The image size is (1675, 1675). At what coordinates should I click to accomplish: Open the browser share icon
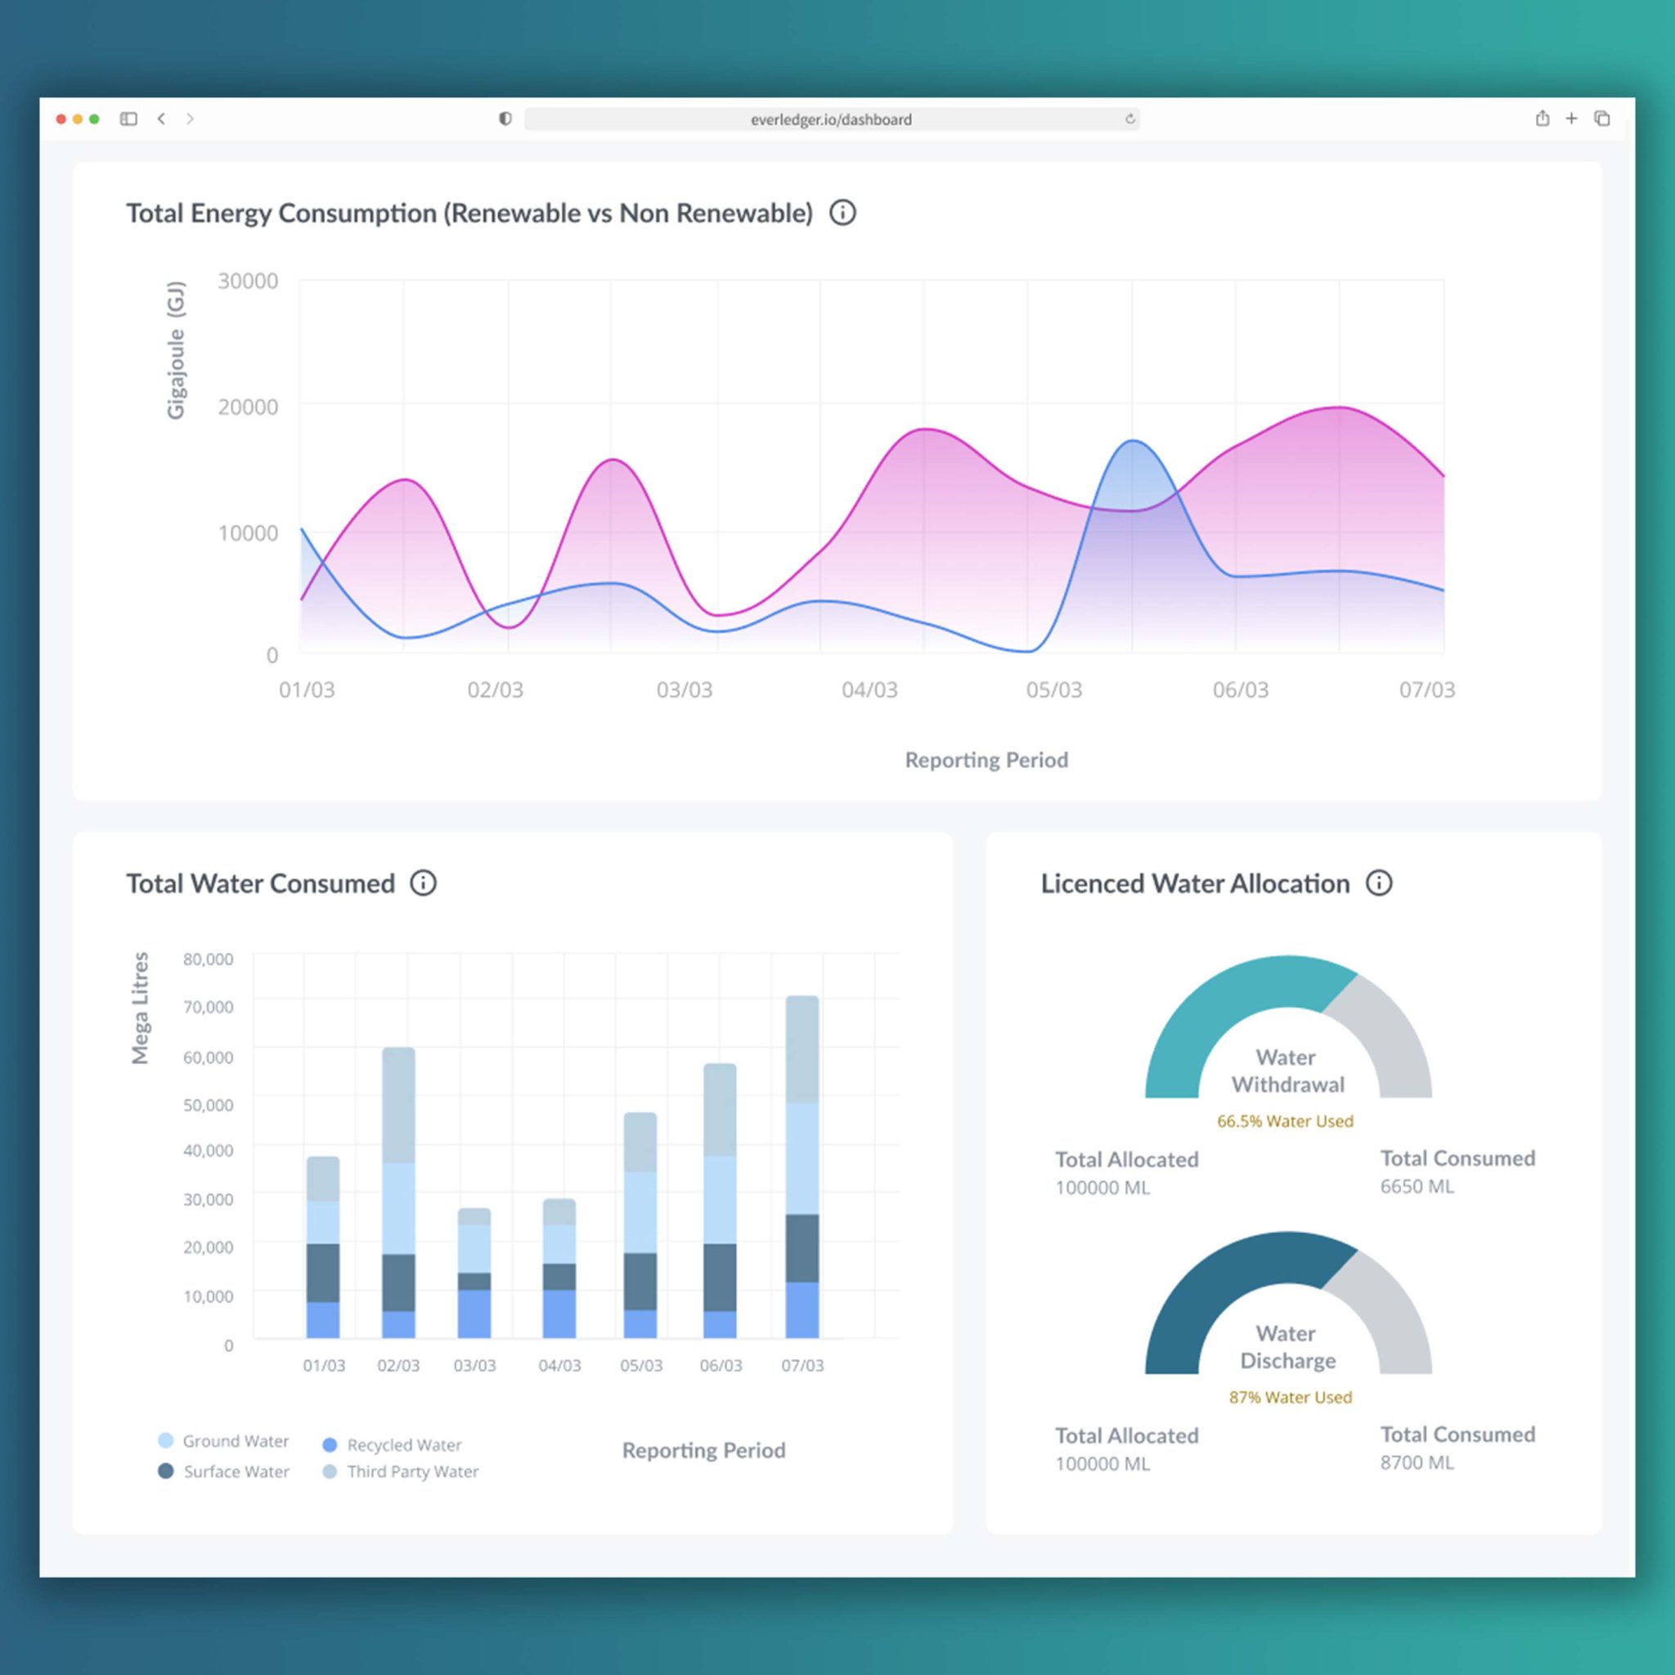click(1542, 119)
